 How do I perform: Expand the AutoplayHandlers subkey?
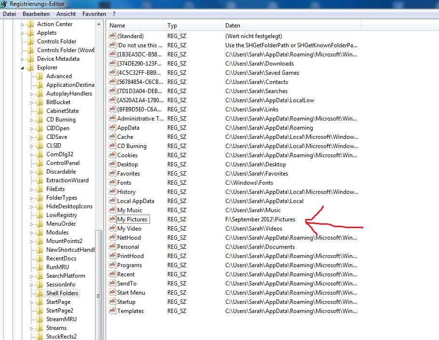click(x=32, y=94)
